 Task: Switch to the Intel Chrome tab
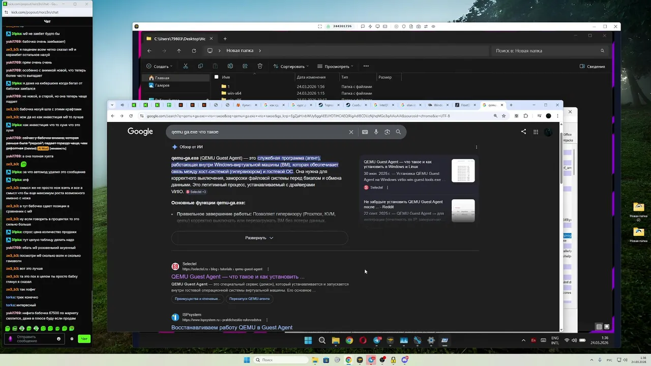[x=384, y=105]
